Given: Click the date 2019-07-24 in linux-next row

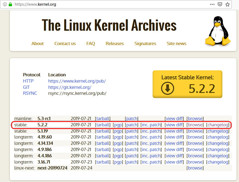Looking at the screenshot, I should coord(81,168).
